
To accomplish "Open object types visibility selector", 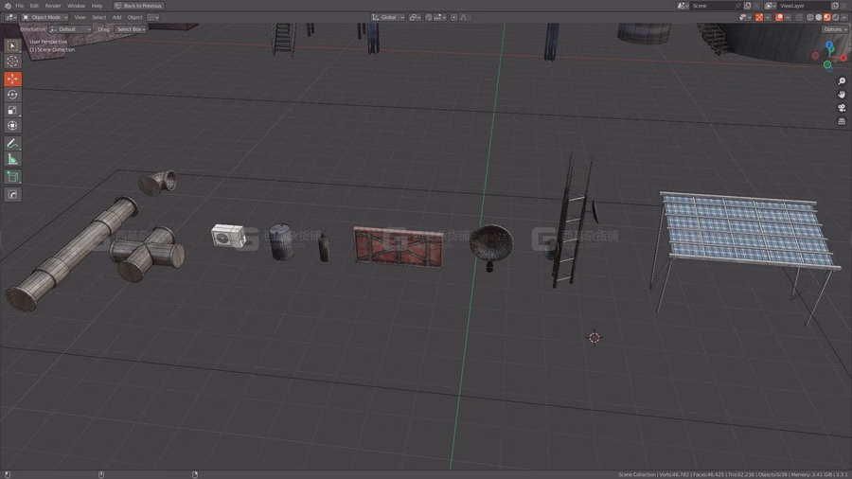I will coord(744,17).
